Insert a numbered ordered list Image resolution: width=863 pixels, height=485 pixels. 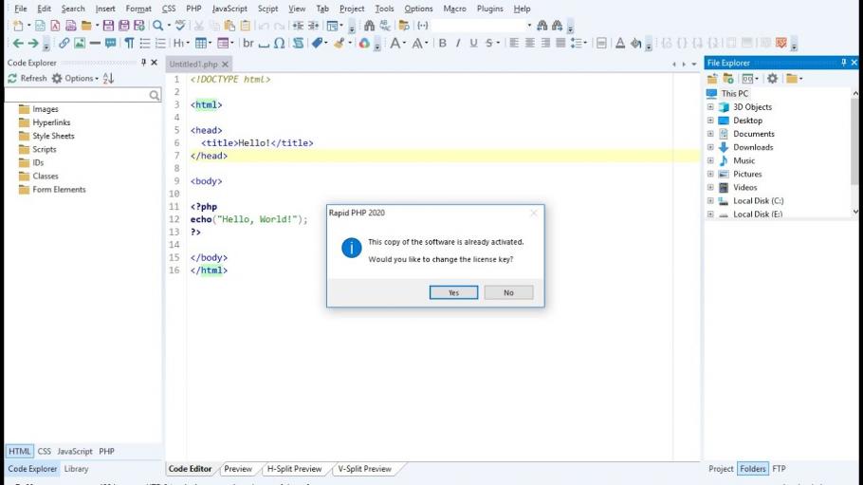click(x=160, y=43)
